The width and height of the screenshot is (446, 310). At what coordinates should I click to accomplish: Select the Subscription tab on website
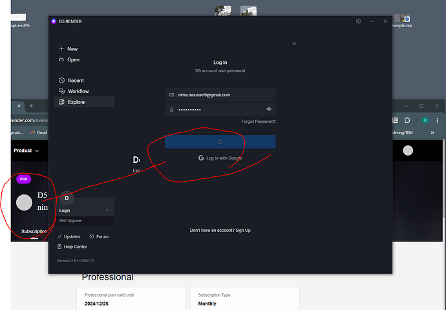(x=34, y=231)
